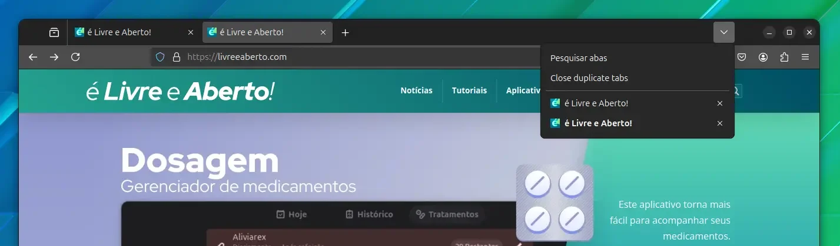Select Hoje tab in app preview
The width and height of the screenshot is (840, 246).
[291, 214]
